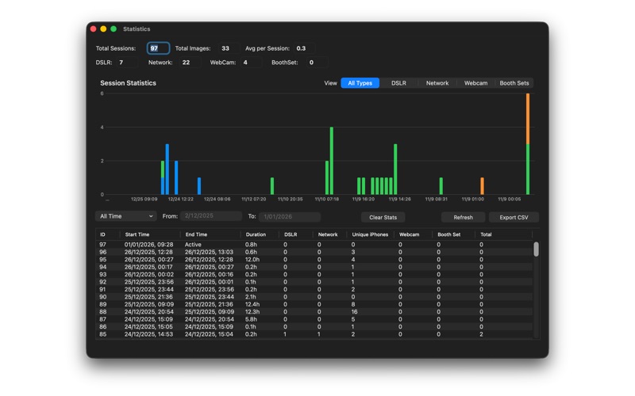Image resolution: width=635 pixels, height=396 pixels.
Task: Select session row with ID 96
Action: [x=314, y=252]
